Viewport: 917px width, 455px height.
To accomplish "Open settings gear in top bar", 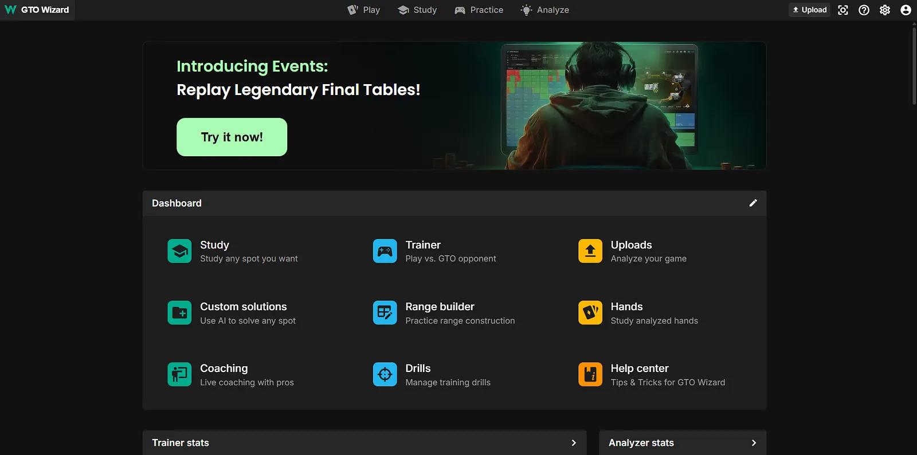I will coord(885,10).
